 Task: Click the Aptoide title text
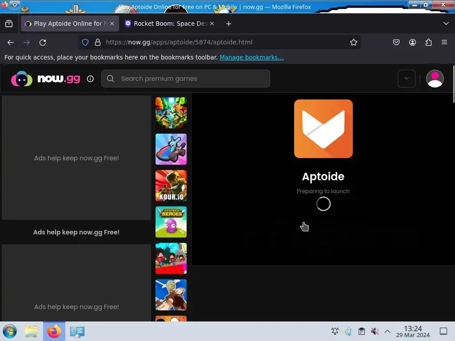323,177
